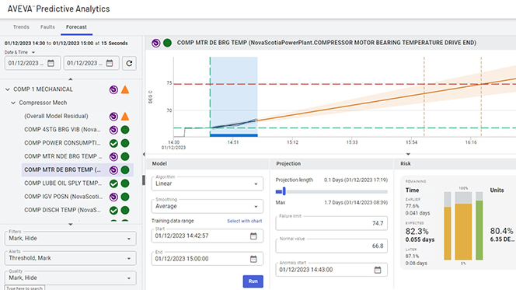
Task: Click the blue Run button
Action: coord(253,281)
